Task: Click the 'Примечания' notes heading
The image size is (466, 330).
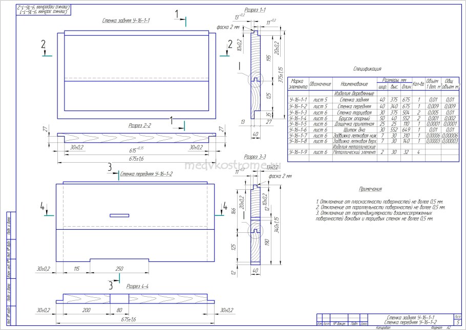Action: [371, 189]
